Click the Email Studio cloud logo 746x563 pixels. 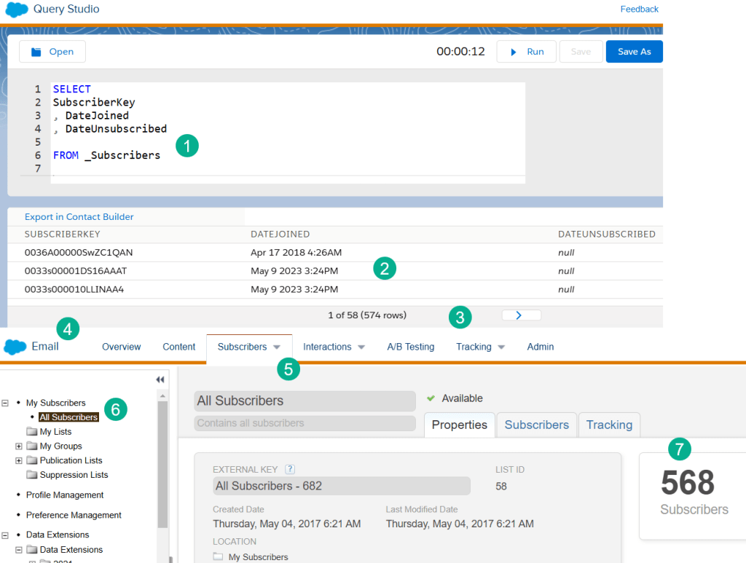15,347
